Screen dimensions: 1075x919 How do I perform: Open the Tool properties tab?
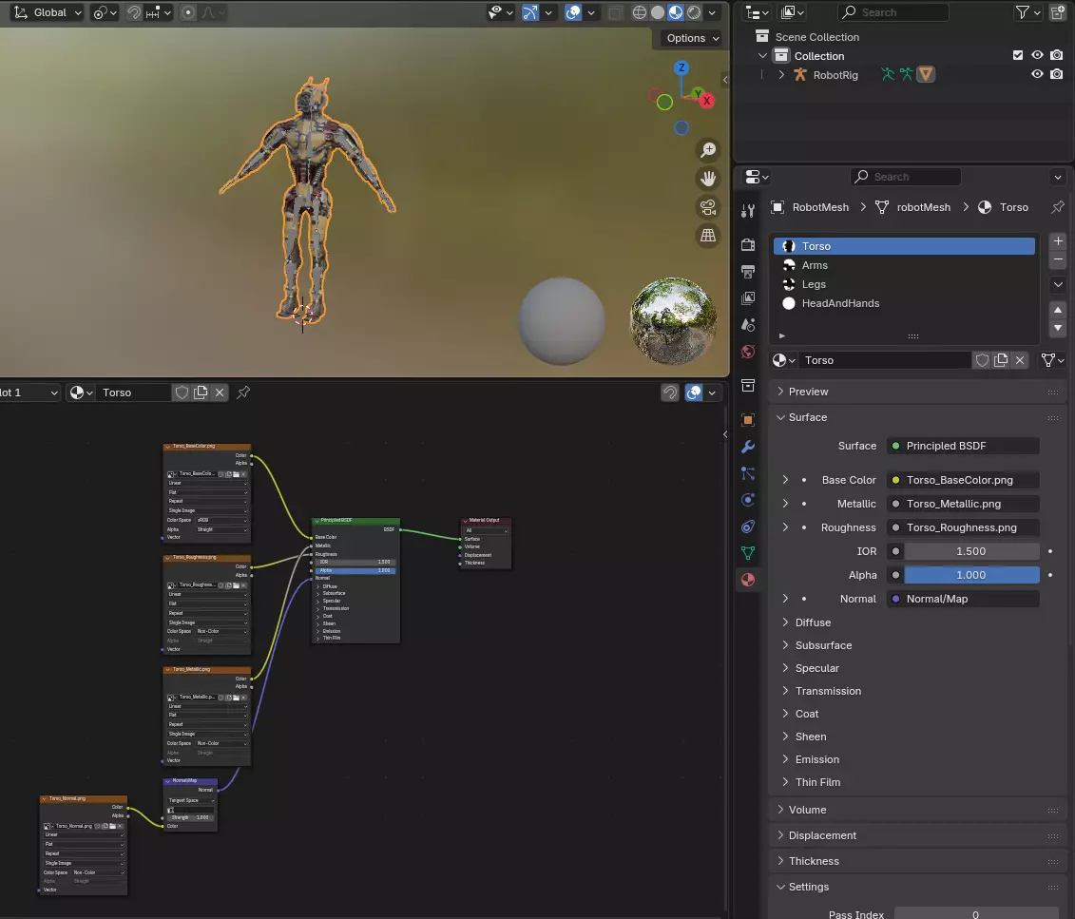tap(748, 210)
